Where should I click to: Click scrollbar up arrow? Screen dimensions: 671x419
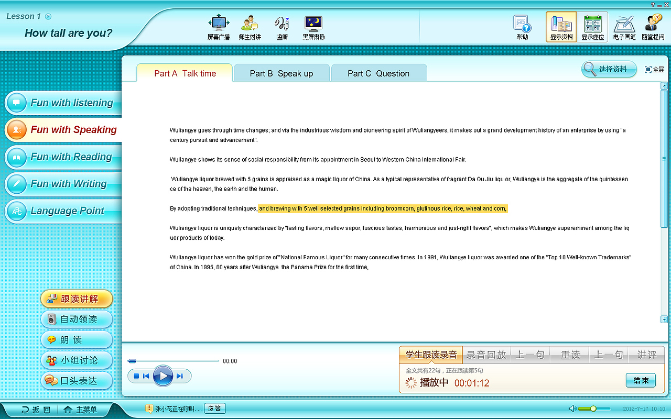tap(665, 86)
